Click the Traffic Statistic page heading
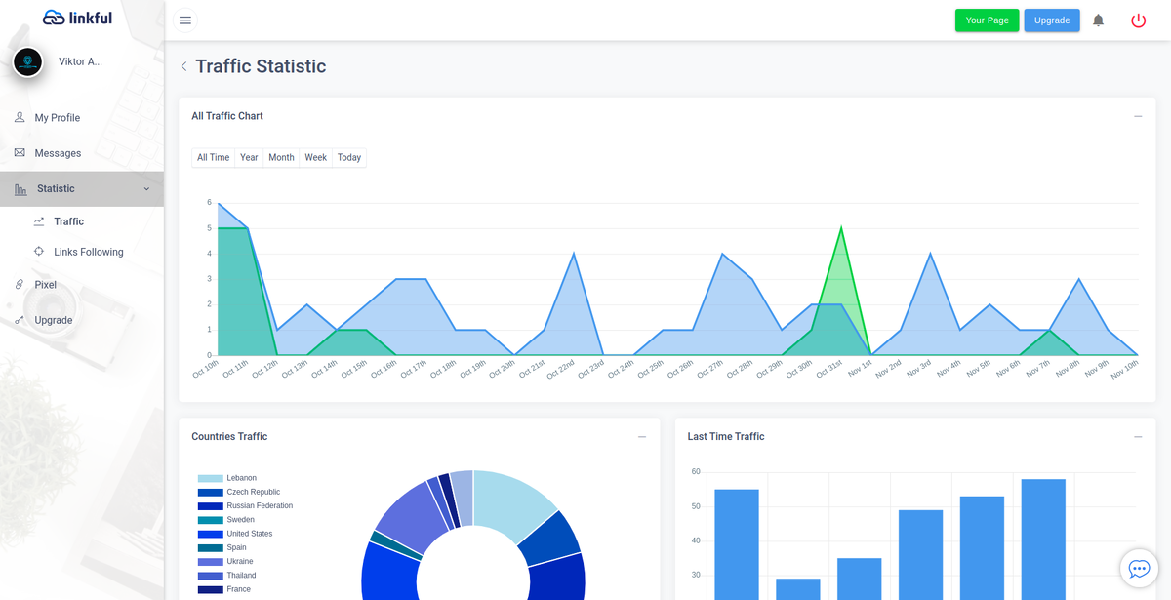 pos(261,66)
